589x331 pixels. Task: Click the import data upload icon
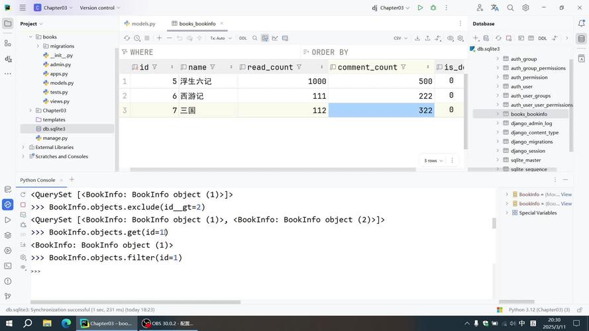427,38
